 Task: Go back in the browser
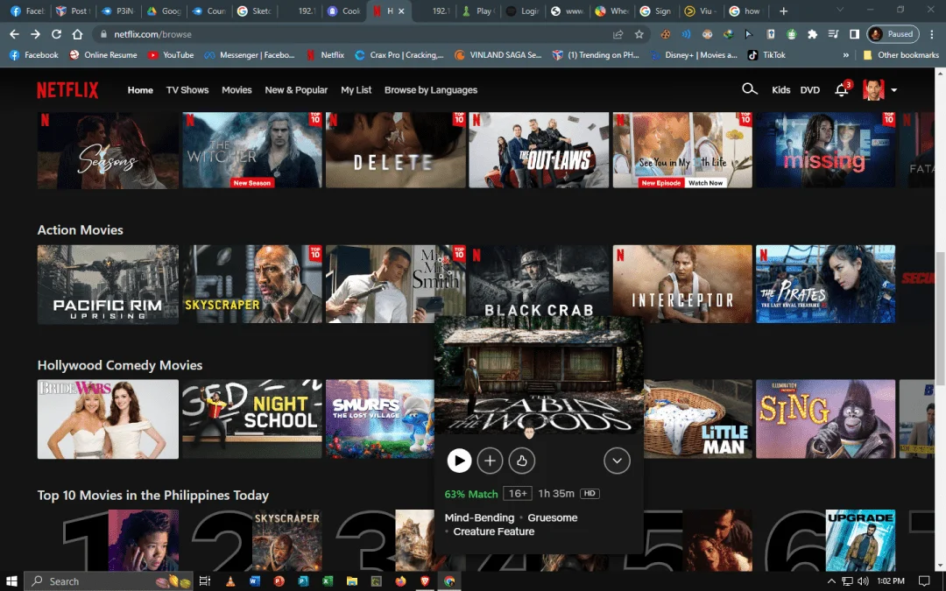[15, 34]
